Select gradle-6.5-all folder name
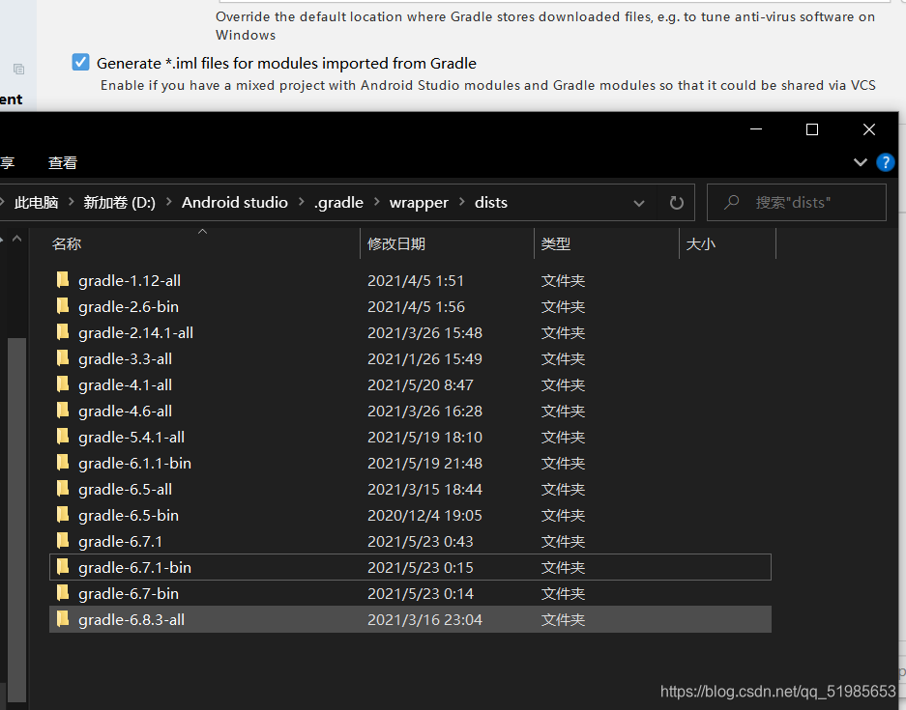Image resolution: width=906 pixels, height=710 pixels. tap(126, 489)
